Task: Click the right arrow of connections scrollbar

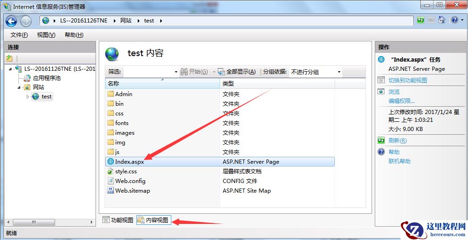Action: coord(92,223)
